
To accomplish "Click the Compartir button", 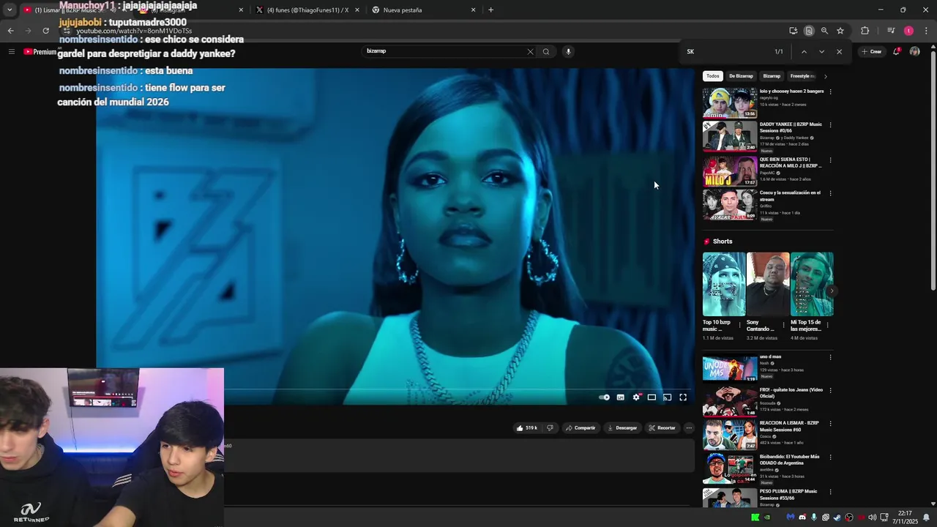I will (x=581, y=428).
